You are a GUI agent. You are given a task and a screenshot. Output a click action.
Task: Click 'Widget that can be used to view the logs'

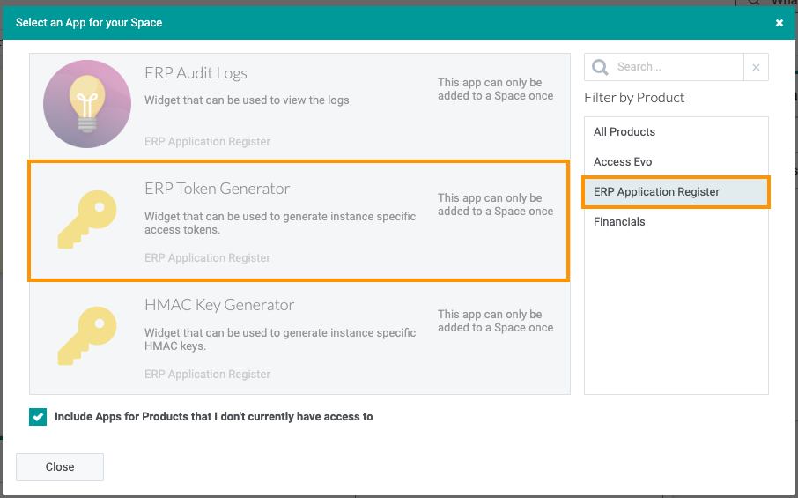[247, 100]
